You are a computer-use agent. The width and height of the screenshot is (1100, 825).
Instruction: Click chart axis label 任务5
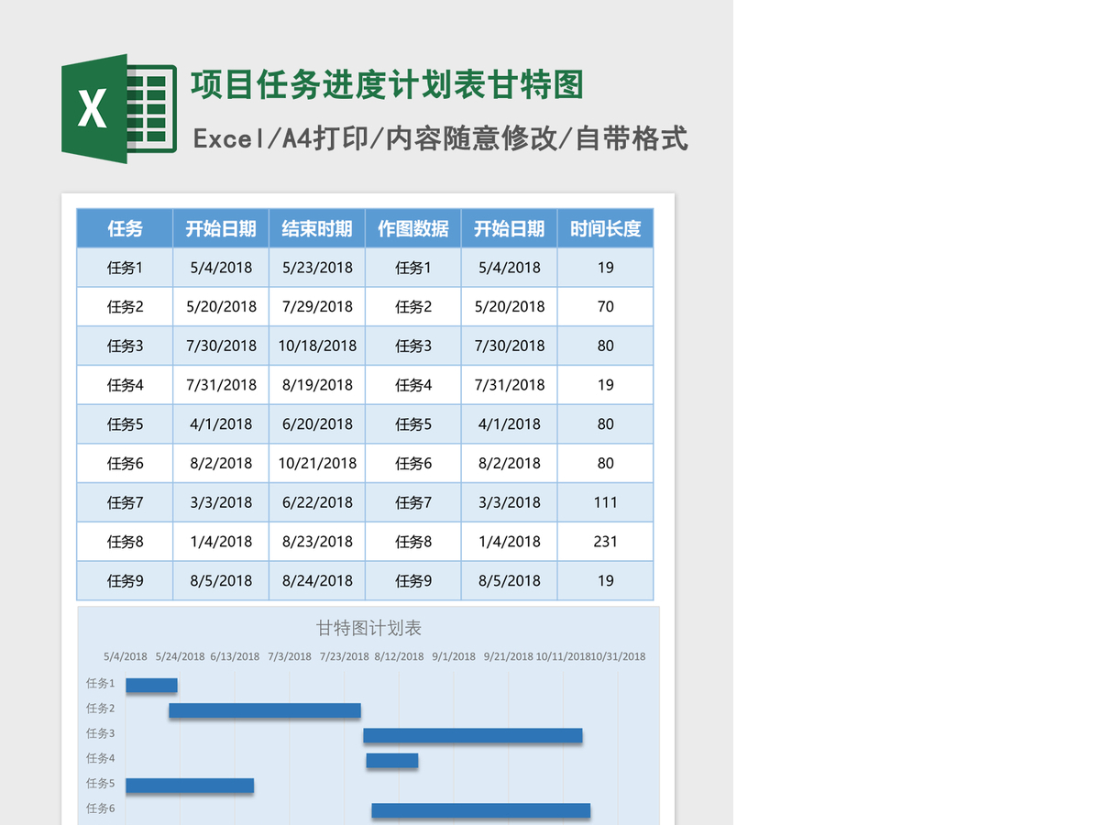(x=101, y=783)
